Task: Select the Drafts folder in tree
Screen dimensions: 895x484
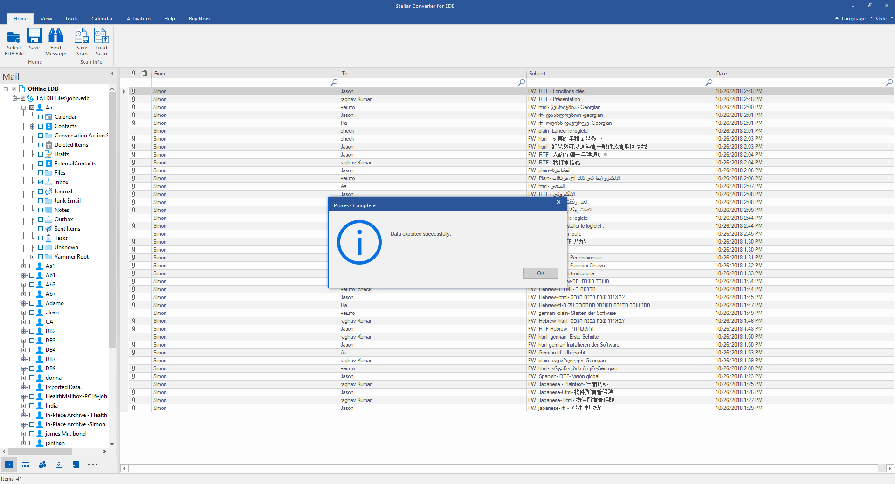Action: click(x=62, y=154)
